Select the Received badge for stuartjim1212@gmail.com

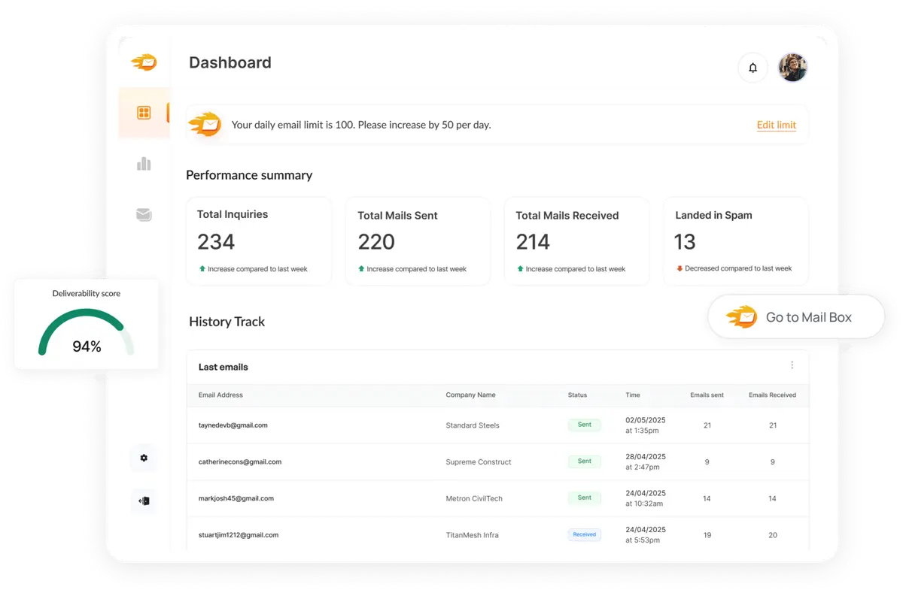tap(585, 534)
